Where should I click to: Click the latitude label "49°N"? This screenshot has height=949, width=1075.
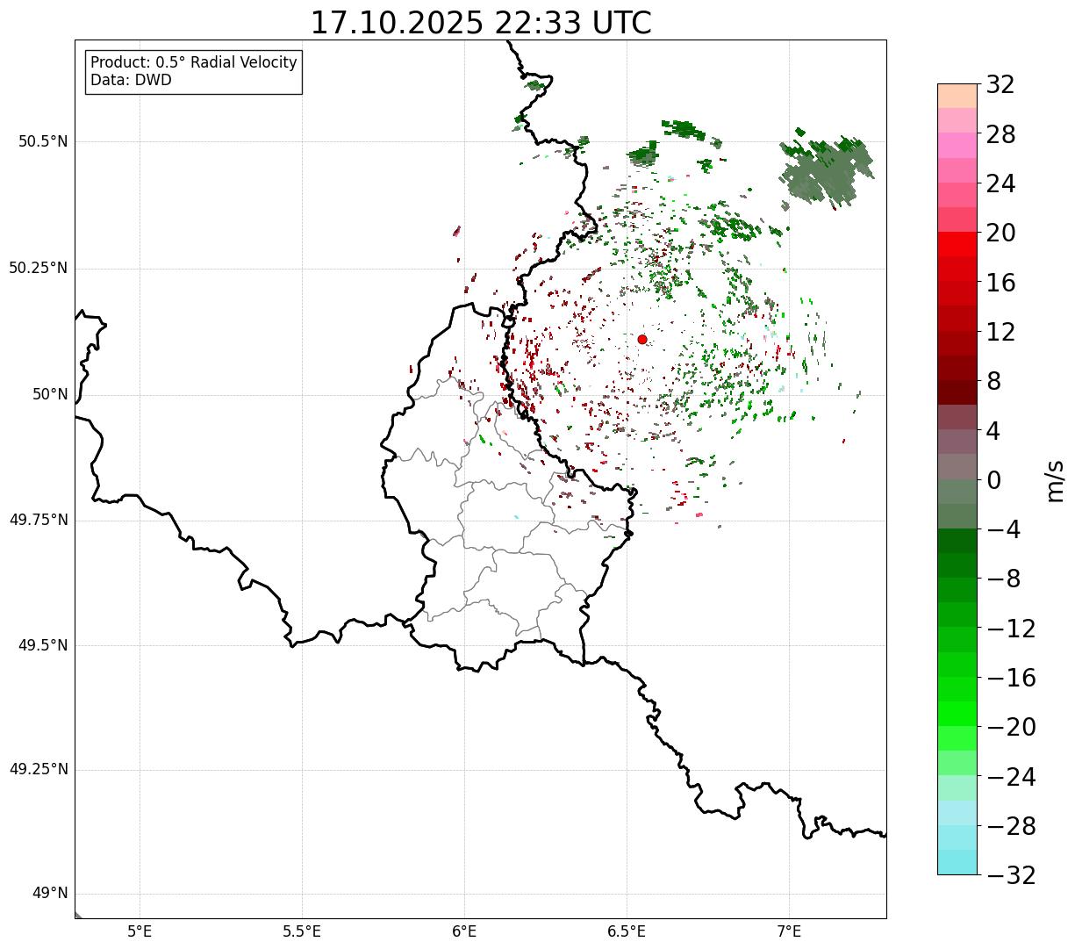coord(50,894)
